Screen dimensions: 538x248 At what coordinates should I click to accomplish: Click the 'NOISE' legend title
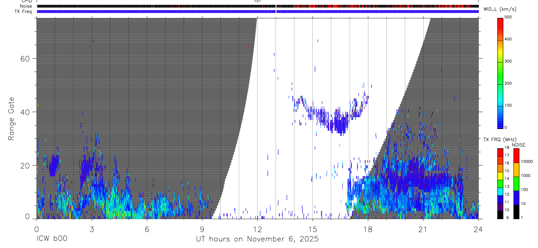tap(518, 145)
